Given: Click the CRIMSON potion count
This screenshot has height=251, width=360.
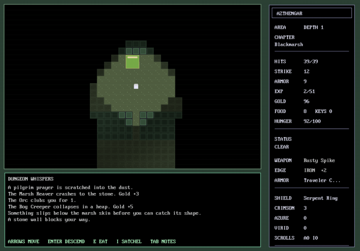Looking at the screenshot, I should coord(305,208).
